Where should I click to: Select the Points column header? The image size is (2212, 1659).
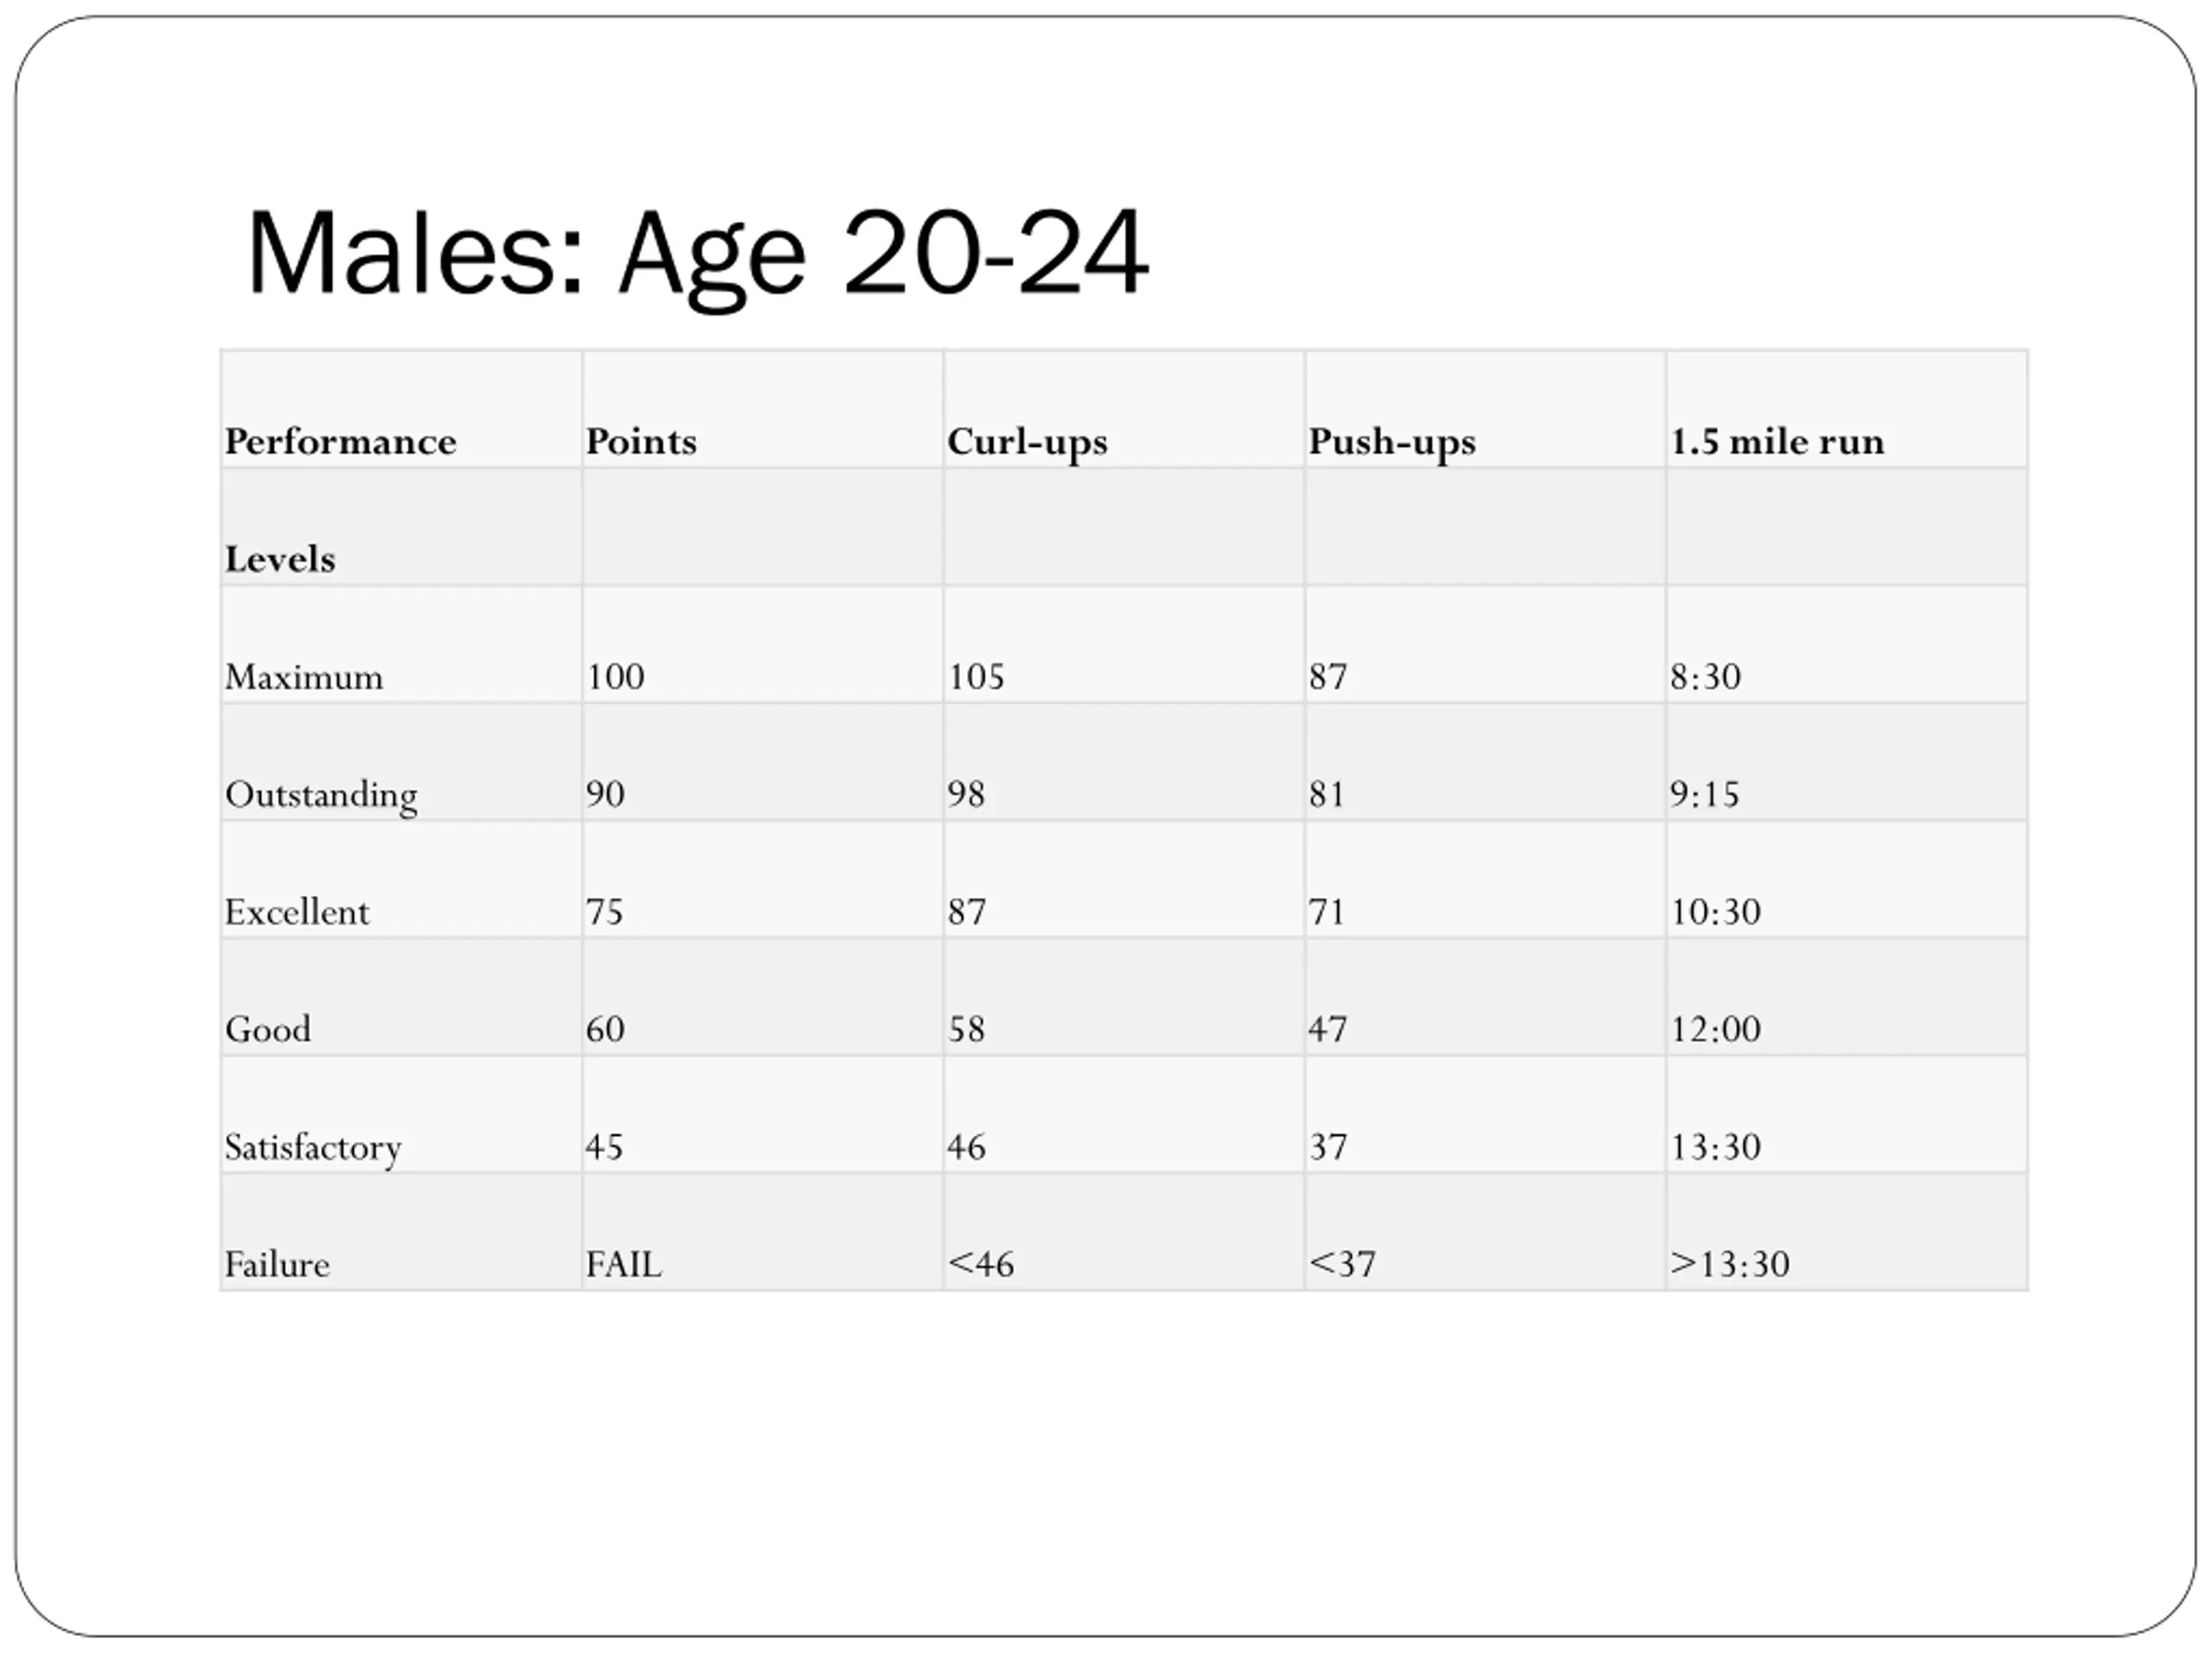(x=641, y=441)
